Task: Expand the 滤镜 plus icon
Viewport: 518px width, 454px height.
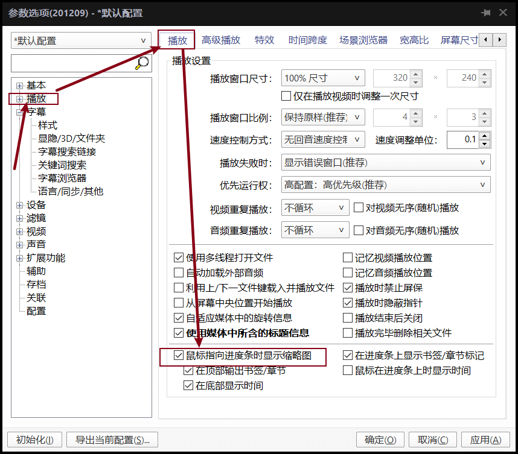Action: [20, 218]
